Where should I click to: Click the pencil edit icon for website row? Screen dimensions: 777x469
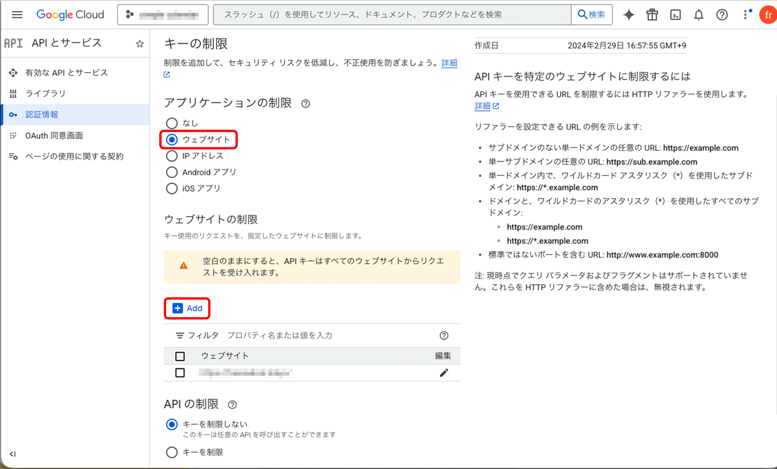[444, 373]
